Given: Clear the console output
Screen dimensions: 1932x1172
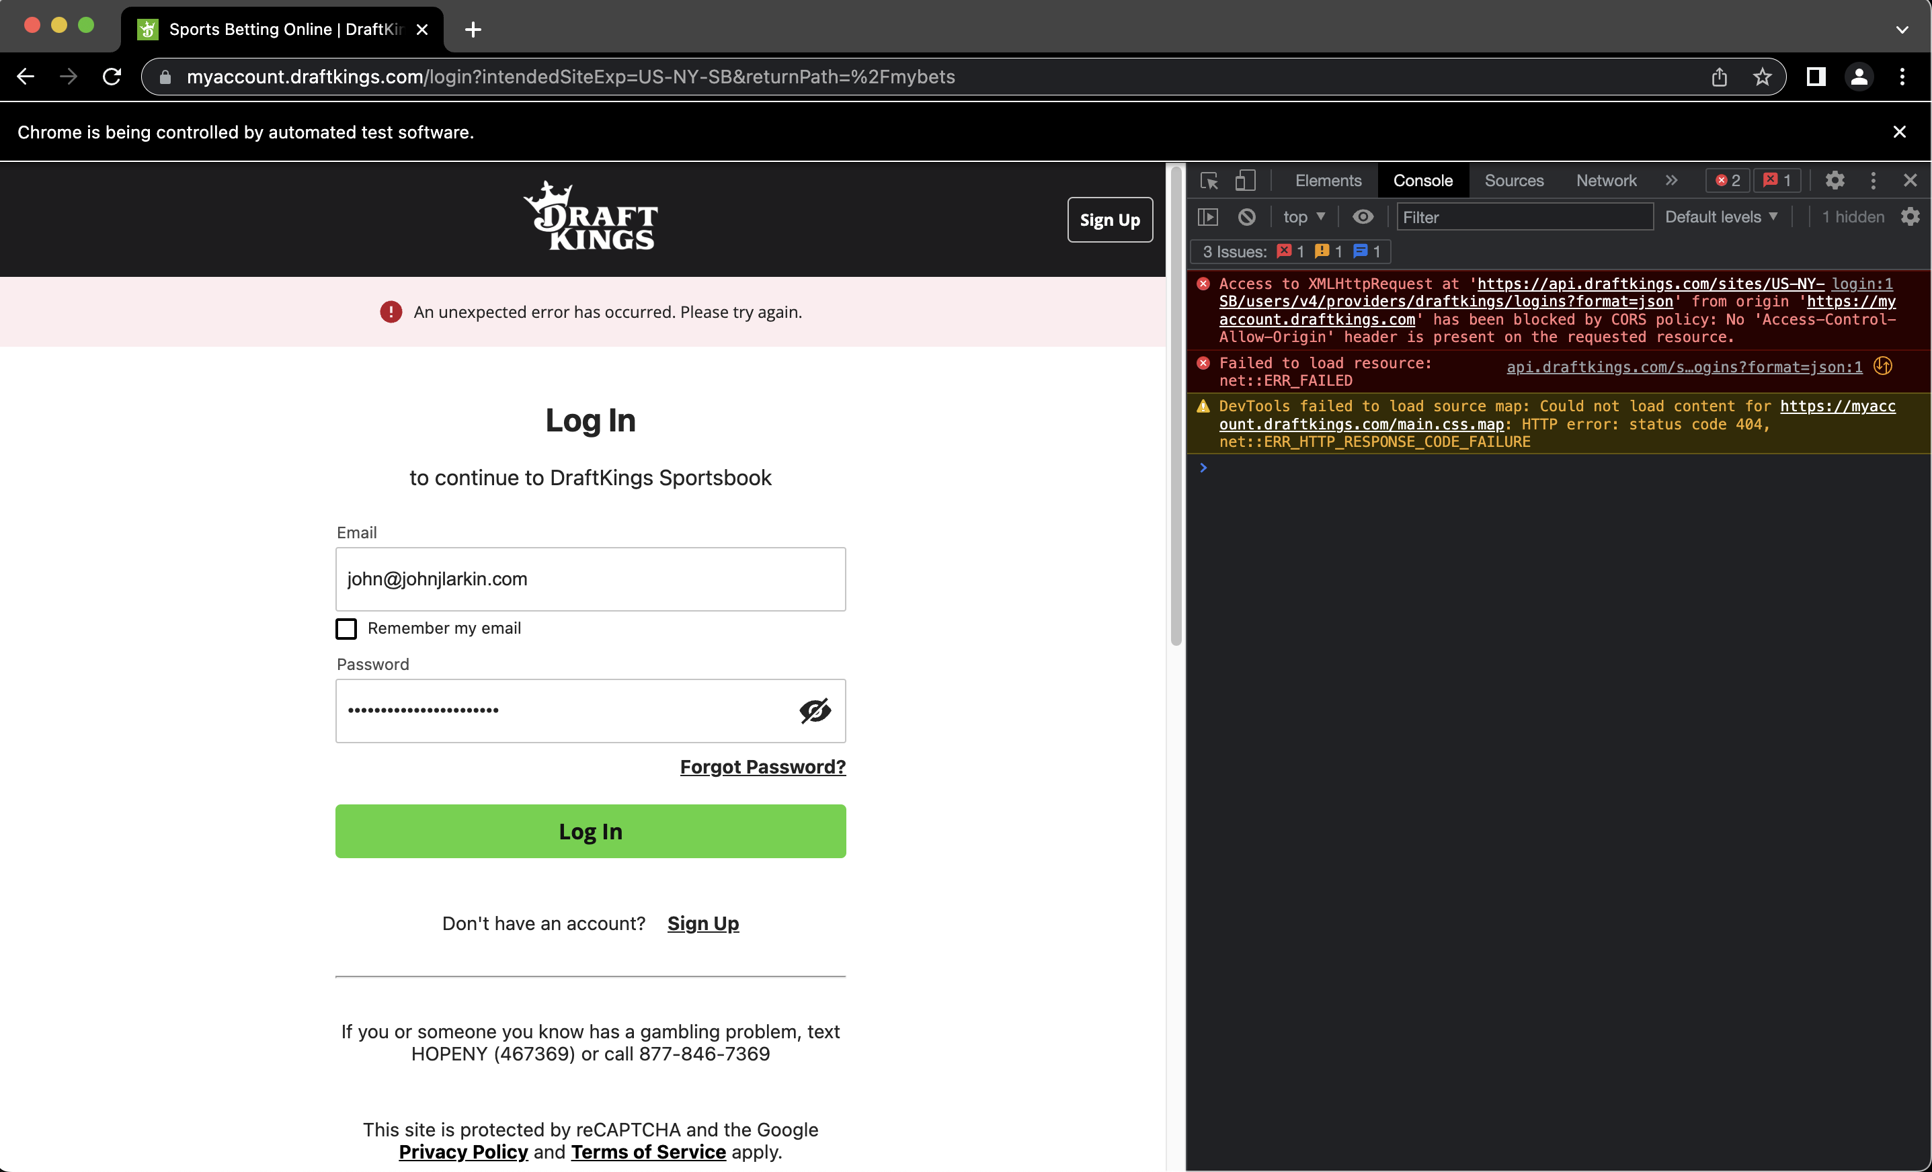Looking at the screenshot, I should point(1247,217).
